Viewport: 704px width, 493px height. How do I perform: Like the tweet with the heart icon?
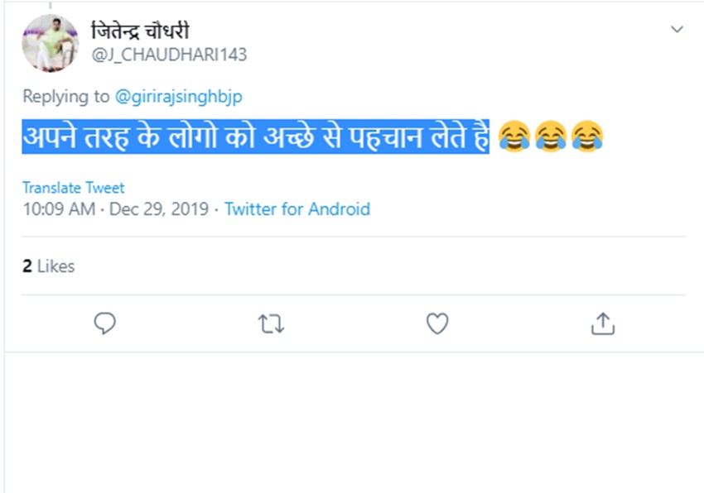coord(437,323)
